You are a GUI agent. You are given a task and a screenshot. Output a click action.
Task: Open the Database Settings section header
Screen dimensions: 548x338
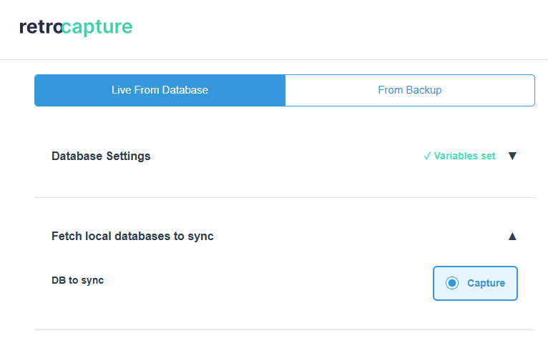[x=101, y=156]
